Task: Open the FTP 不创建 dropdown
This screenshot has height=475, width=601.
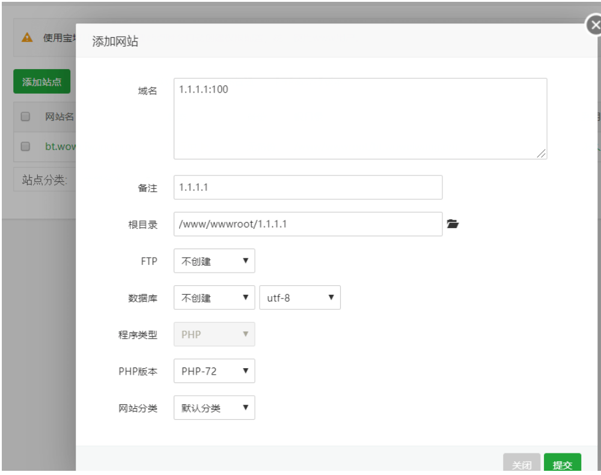Action: click(x=214, y=261)
